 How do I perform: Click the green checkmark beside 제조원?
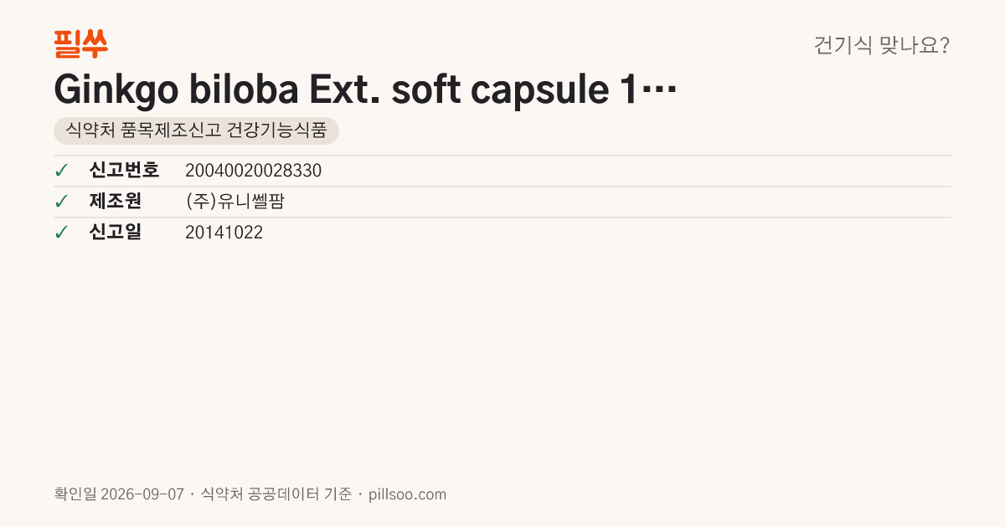61,202
